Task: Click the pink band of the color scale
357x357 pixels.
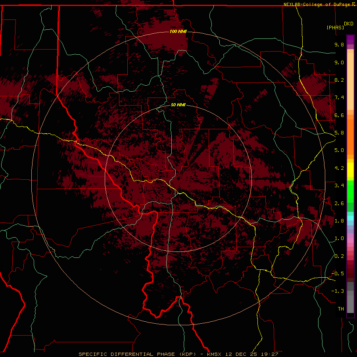Action: point(350,240)
